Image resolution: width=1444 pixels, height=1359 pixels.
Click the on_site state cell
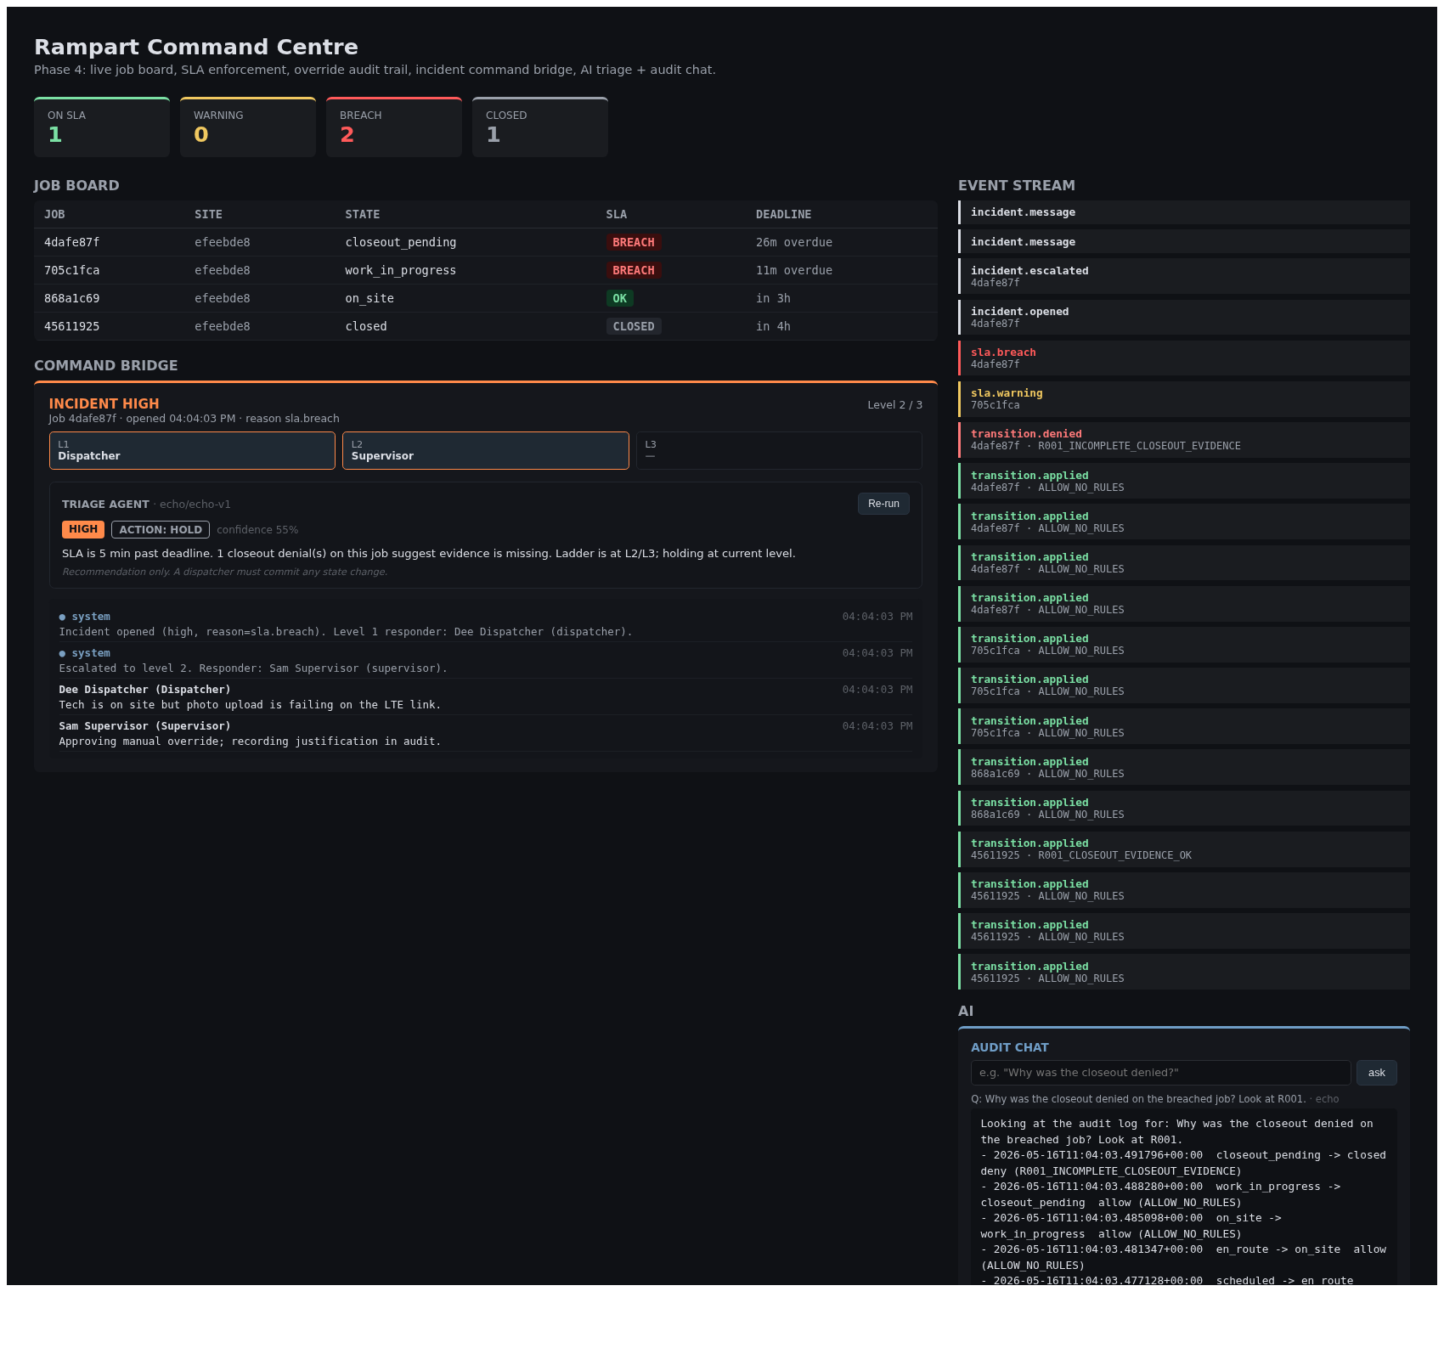369,298
